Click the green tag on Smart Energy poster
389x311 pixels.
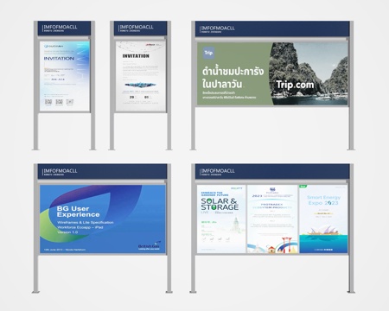tap(303, 187)
